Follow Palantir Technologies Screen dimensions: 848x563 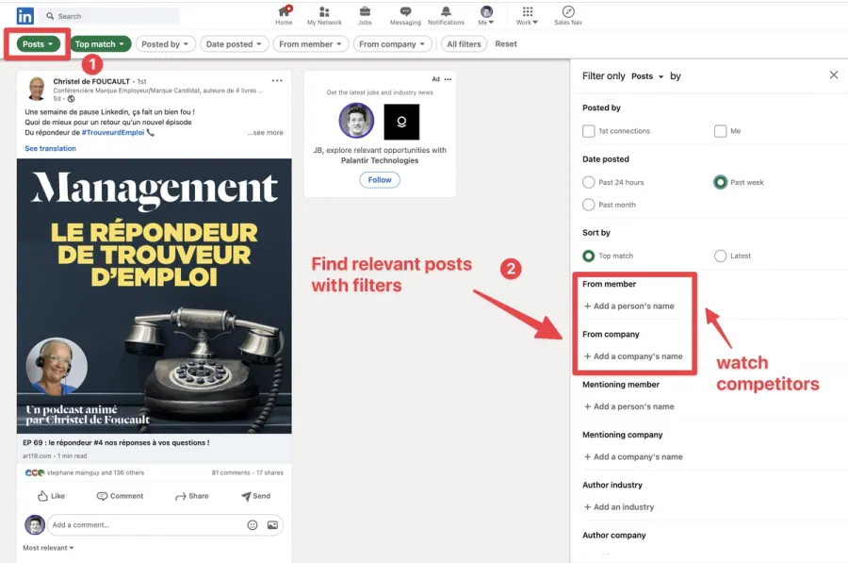(x=379, y=179)
